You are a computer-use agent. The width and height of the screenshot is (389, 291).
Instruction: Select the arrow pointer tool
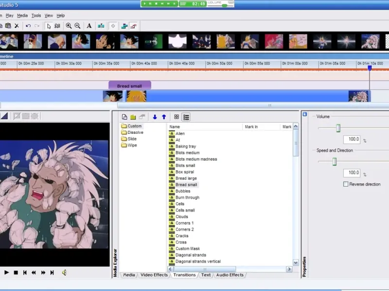[x=49, y=26]
